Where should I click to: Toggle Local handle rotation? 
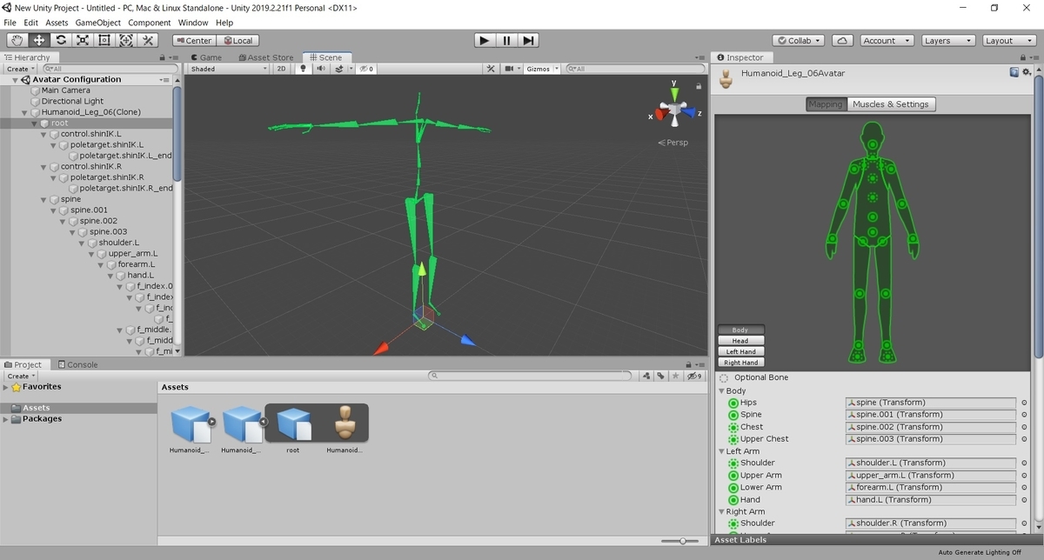click(238, 40)
